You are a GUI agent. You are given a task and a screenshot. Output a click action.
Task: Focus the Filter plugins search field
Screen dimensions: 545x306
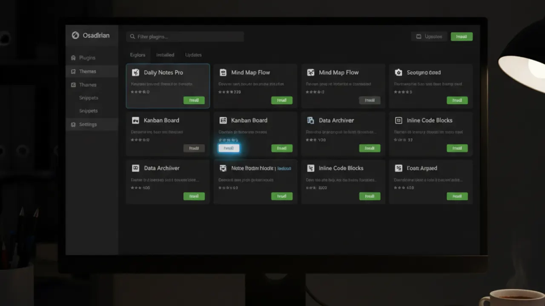coord(185,37)
